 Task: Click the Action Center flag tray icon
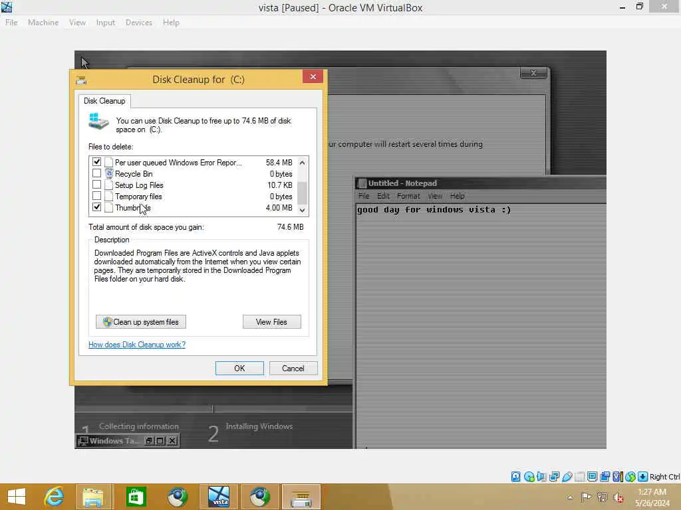[x=586, y=497]
